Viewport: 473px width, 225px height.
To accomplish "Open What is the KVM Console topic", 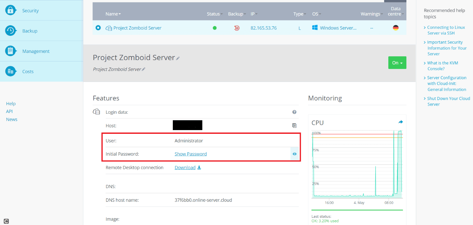I will (x=443, y=66).
